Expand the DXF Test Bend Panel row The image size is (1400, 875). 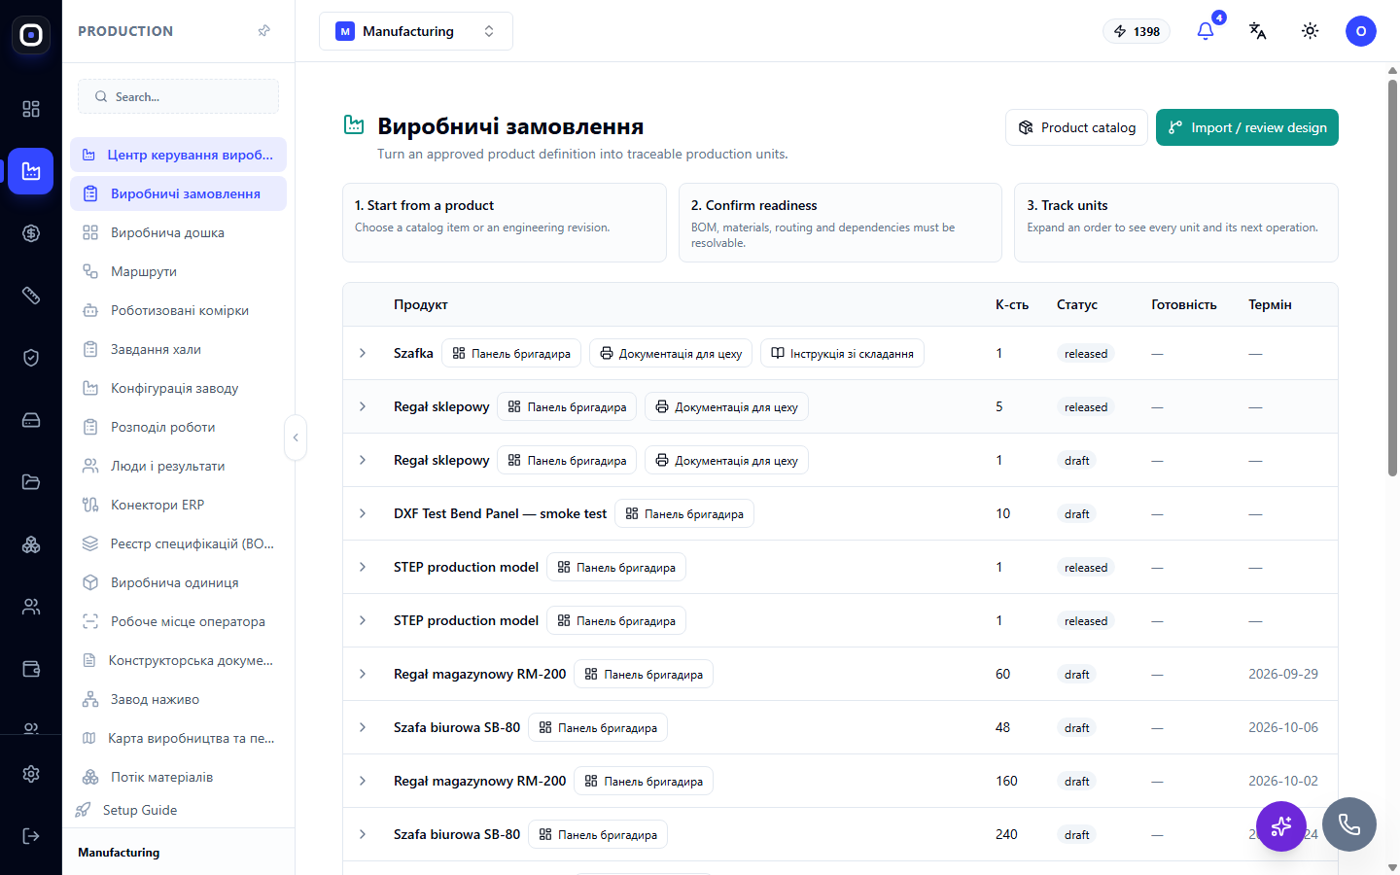pos(363,513)
